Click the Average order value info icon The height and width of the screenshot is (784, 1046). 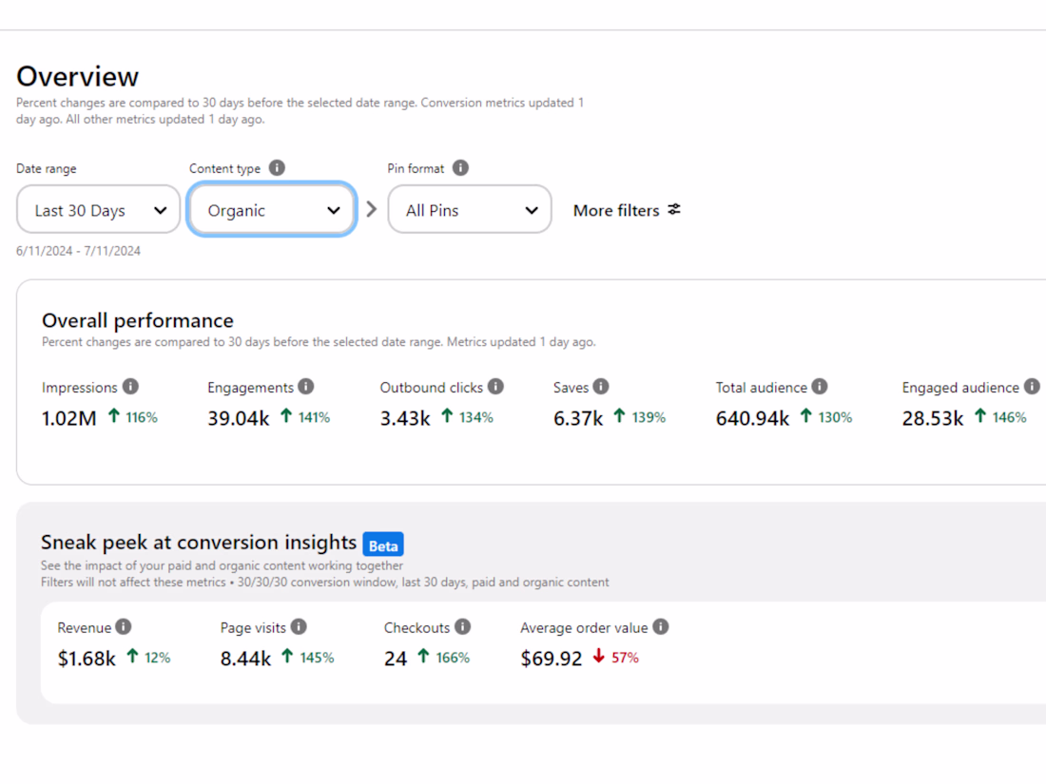[x=661, y=627]
